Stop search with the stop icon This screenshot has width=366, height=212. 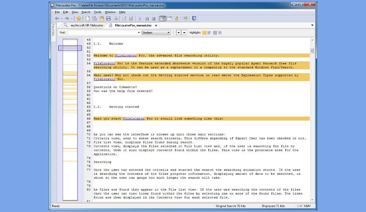coord(154,19)
